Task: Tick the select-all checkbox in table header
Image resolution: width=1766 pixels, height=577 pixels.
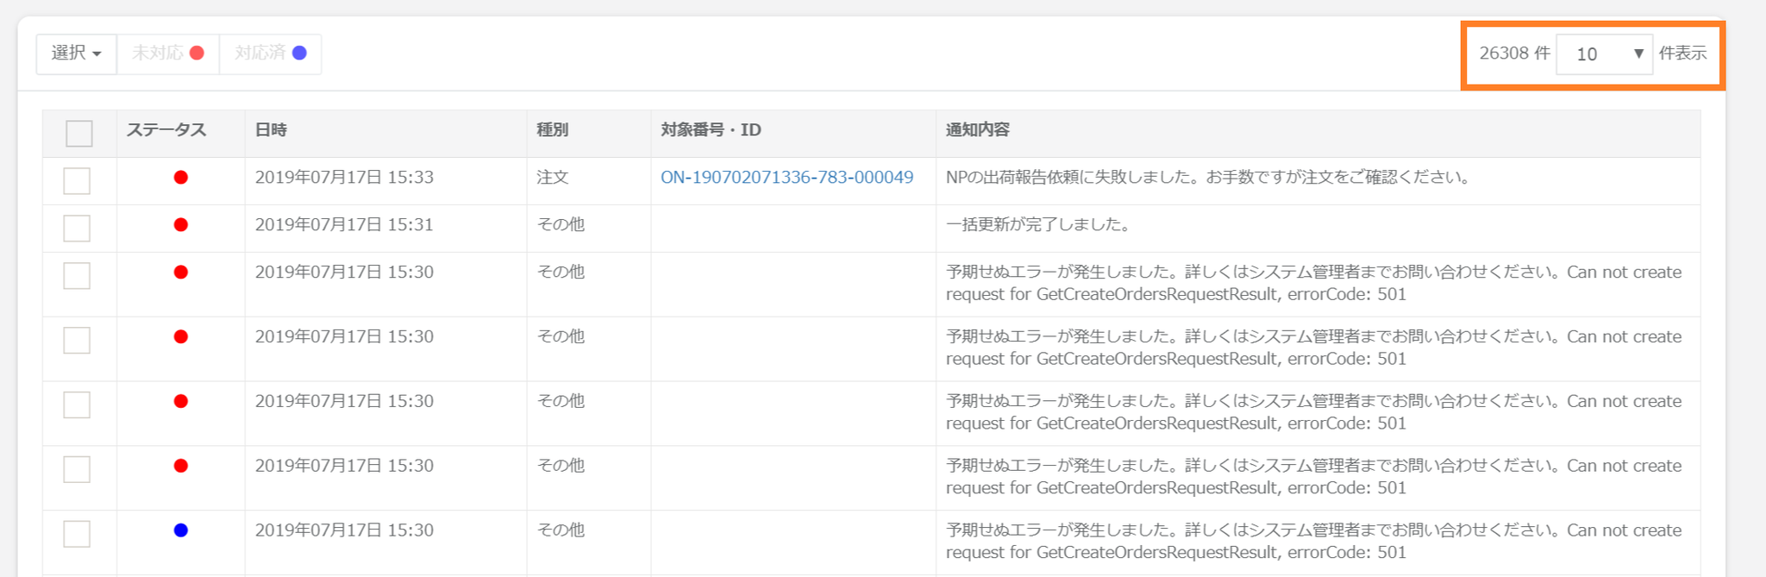Action: (79, 134)
